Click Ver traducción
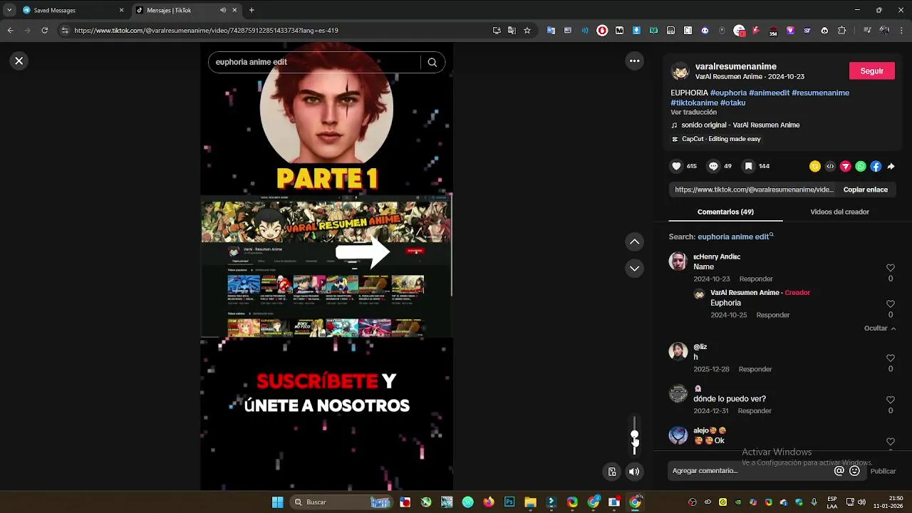The width and height of the screenshot is (912, 513). [x=693, y=113]
